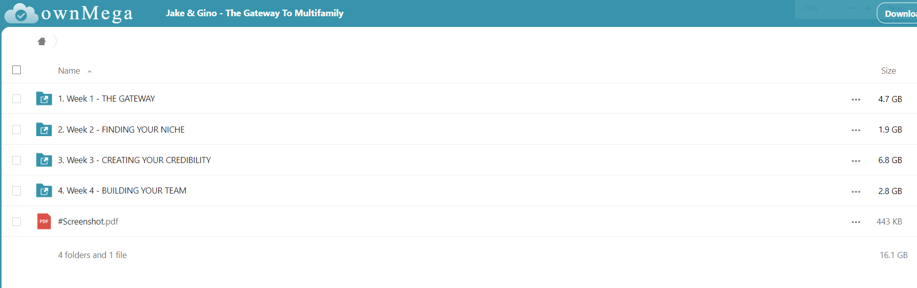Viewport: 917px width, 288px height.
Task: Open the three-dot menu for #Screenshot.pdf
Action: tap(856, 222)
